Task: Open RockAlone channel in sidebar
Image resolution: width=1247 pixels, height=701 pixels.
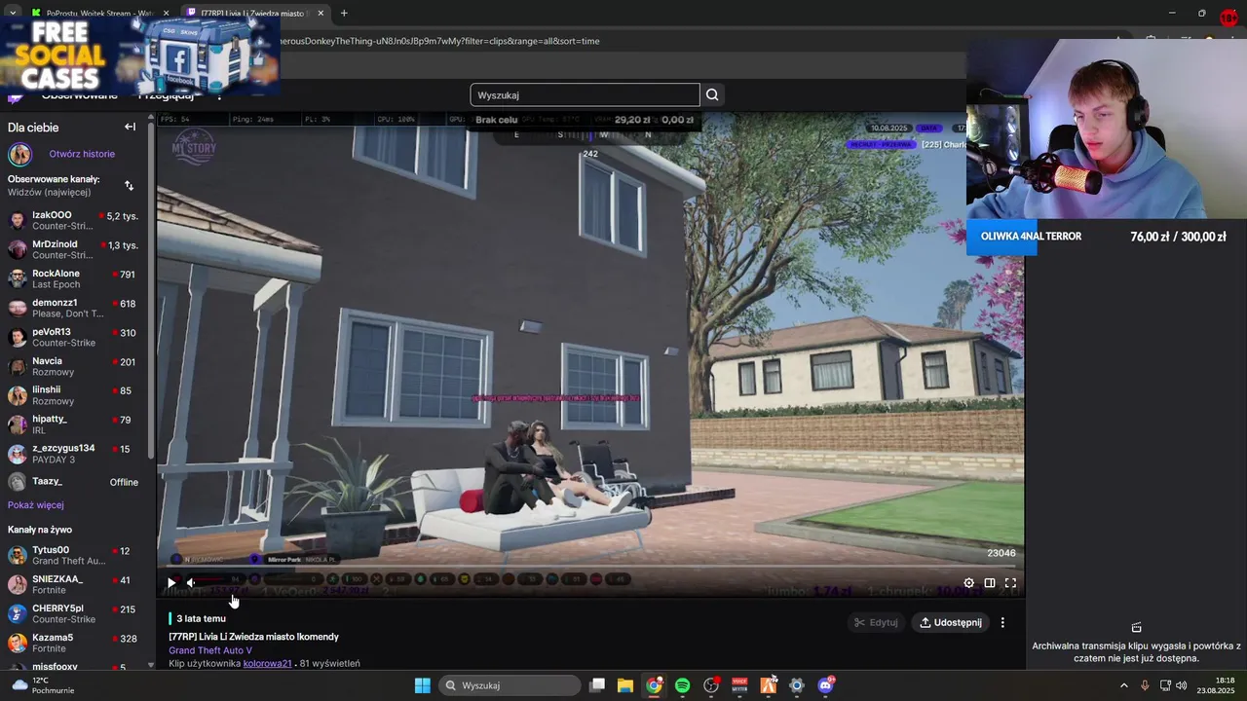Action: point(74,278)
